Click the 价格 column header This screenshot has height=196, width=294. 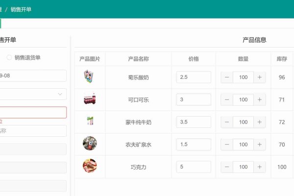[194, 59]
